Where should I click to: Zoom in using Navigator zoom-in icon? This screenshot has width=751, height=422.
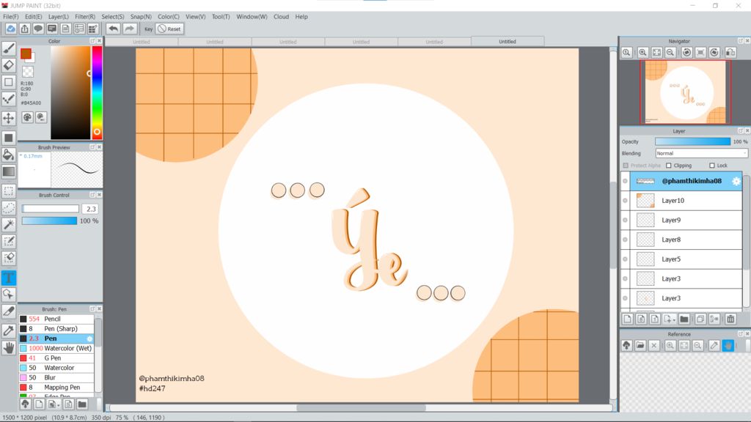[x=642, y=53]
